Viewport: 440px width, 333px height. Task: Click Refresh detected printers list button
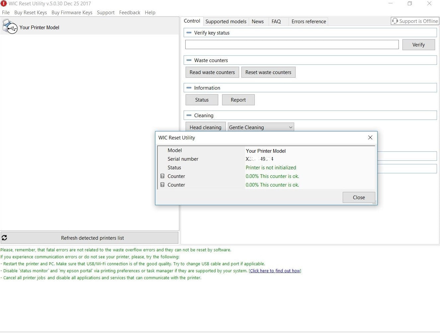pos(90,238)
